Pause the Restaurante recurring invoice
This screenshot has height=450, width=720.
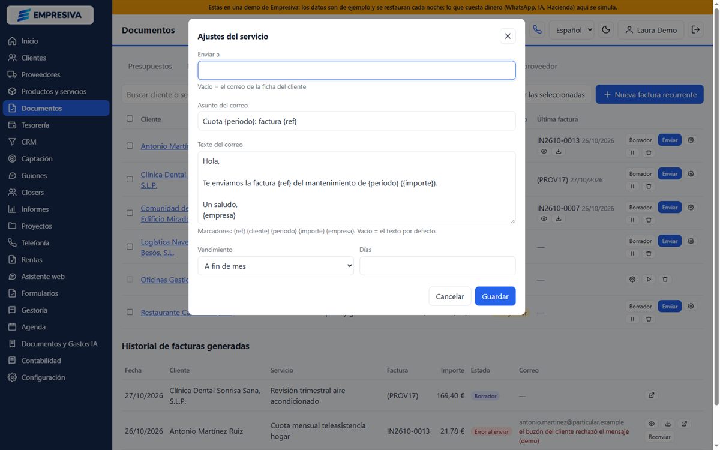click(632, 319)
